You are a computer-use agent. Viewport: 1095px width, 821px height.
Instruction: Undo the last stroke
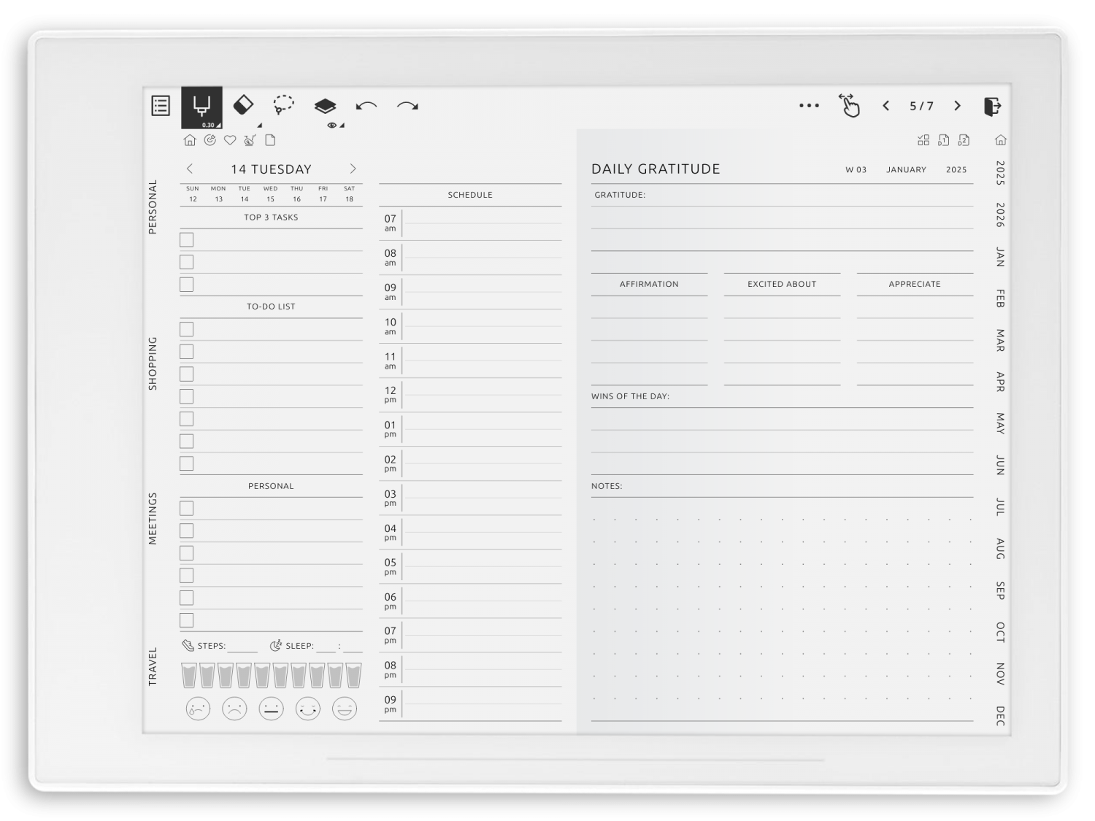366,106
